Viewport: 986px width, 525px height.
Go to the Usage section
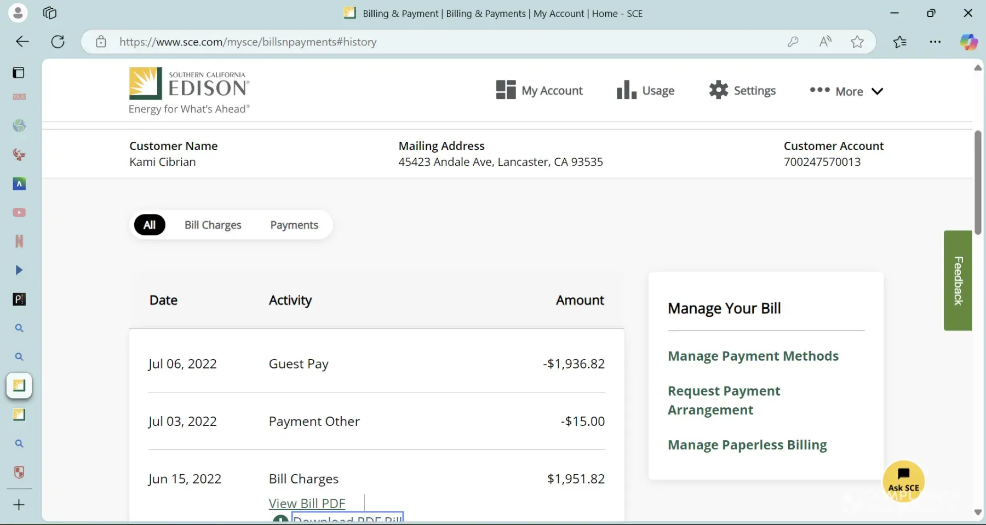point(645,90)
